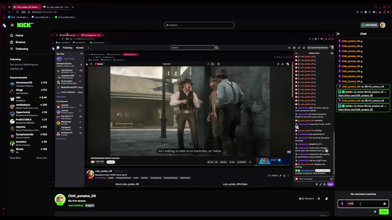The height and width of the screenshot is (220, 392).
Task: Open xQc recommended channel
Action: [x=28, y=99]
